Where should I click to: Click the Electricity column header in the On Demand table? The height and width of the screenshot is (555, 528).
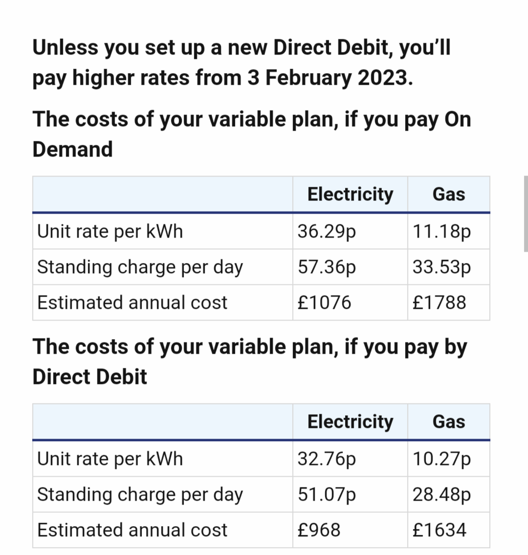(350, 194)
